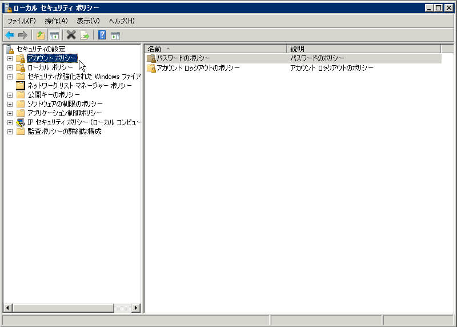This screenshot has height=327, width=457.
Task: Click the アプリケーション制御ポリシー folder icon
Action: (x=21, y=113)
